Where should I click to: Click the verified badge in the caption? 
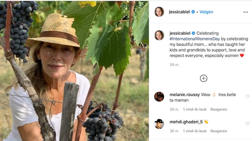pos(193,33)
